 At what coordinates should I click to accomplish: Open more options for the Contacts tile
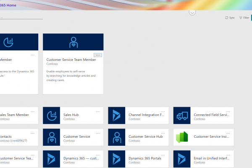pyautogui.click(x=32, y=133)
